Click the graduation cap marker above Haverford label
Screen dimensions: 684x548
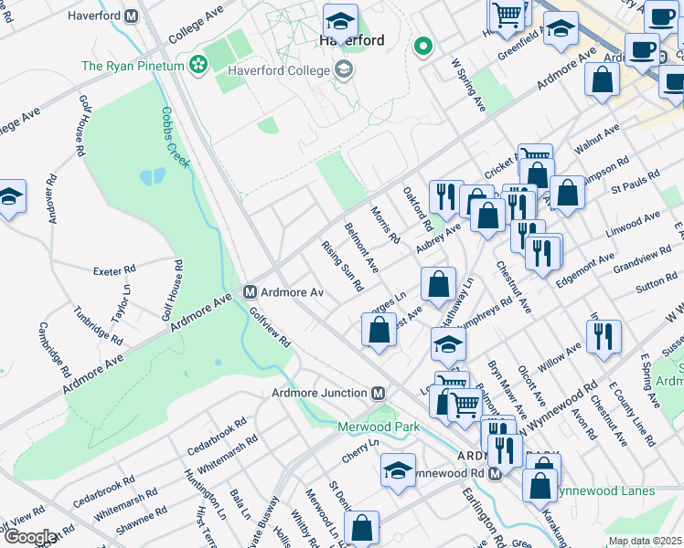point(341,22)
